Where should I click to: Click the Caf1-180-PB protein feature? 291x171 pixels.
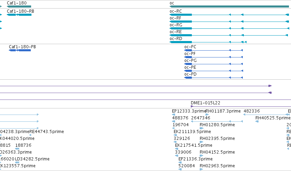coord(20,50)
